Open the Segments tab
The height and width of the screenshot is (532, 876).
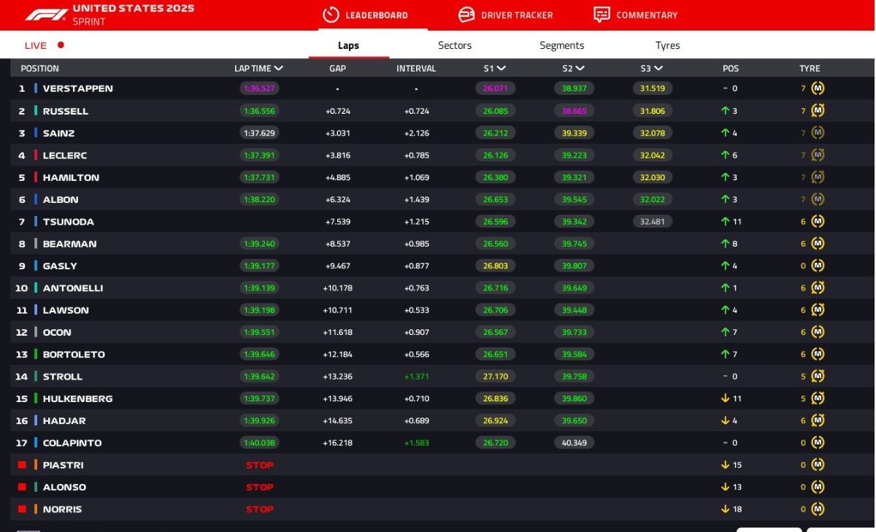point(561,45)
